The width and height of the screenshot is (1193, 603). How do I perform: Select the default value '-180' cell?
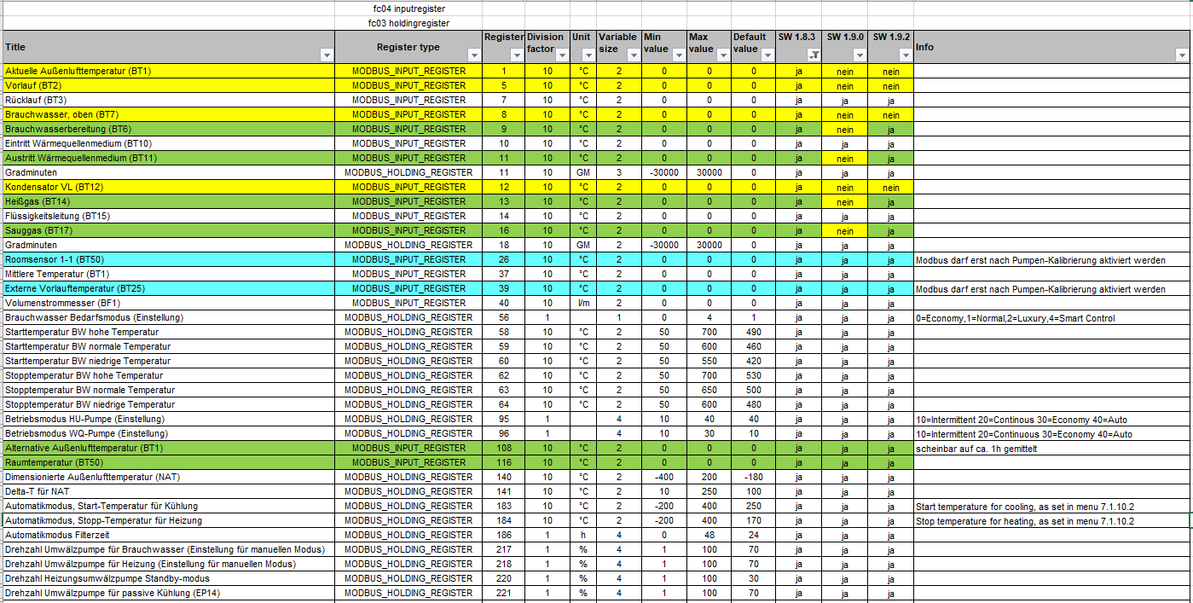coord(753,477)
